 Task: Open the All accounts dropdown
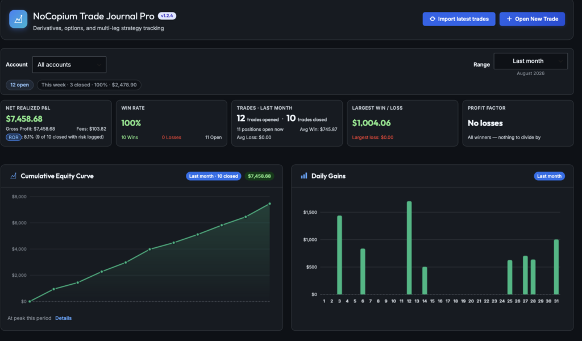coord(69,65)
